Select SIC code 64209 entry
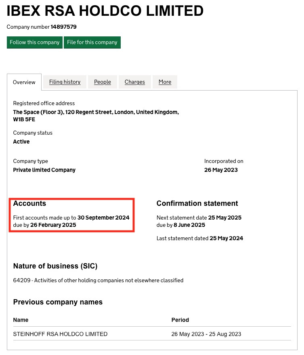This screenshot has height=355, width=304. 98,280
